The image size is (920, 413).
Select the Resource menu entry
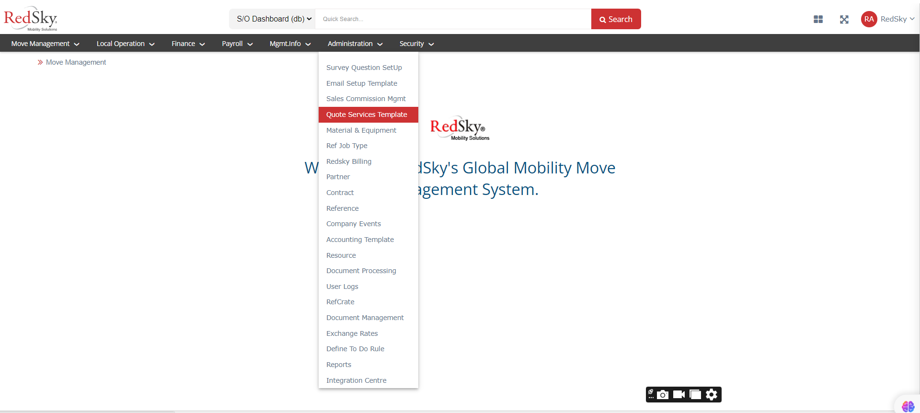[x=368, y=255]
